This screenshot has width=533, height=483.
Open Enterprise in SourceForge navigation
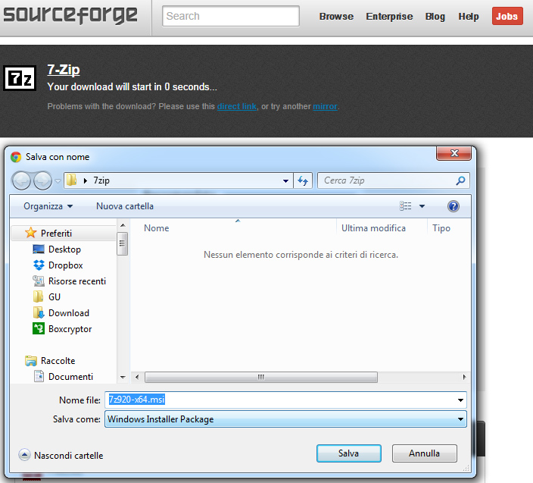coord(389,17)
